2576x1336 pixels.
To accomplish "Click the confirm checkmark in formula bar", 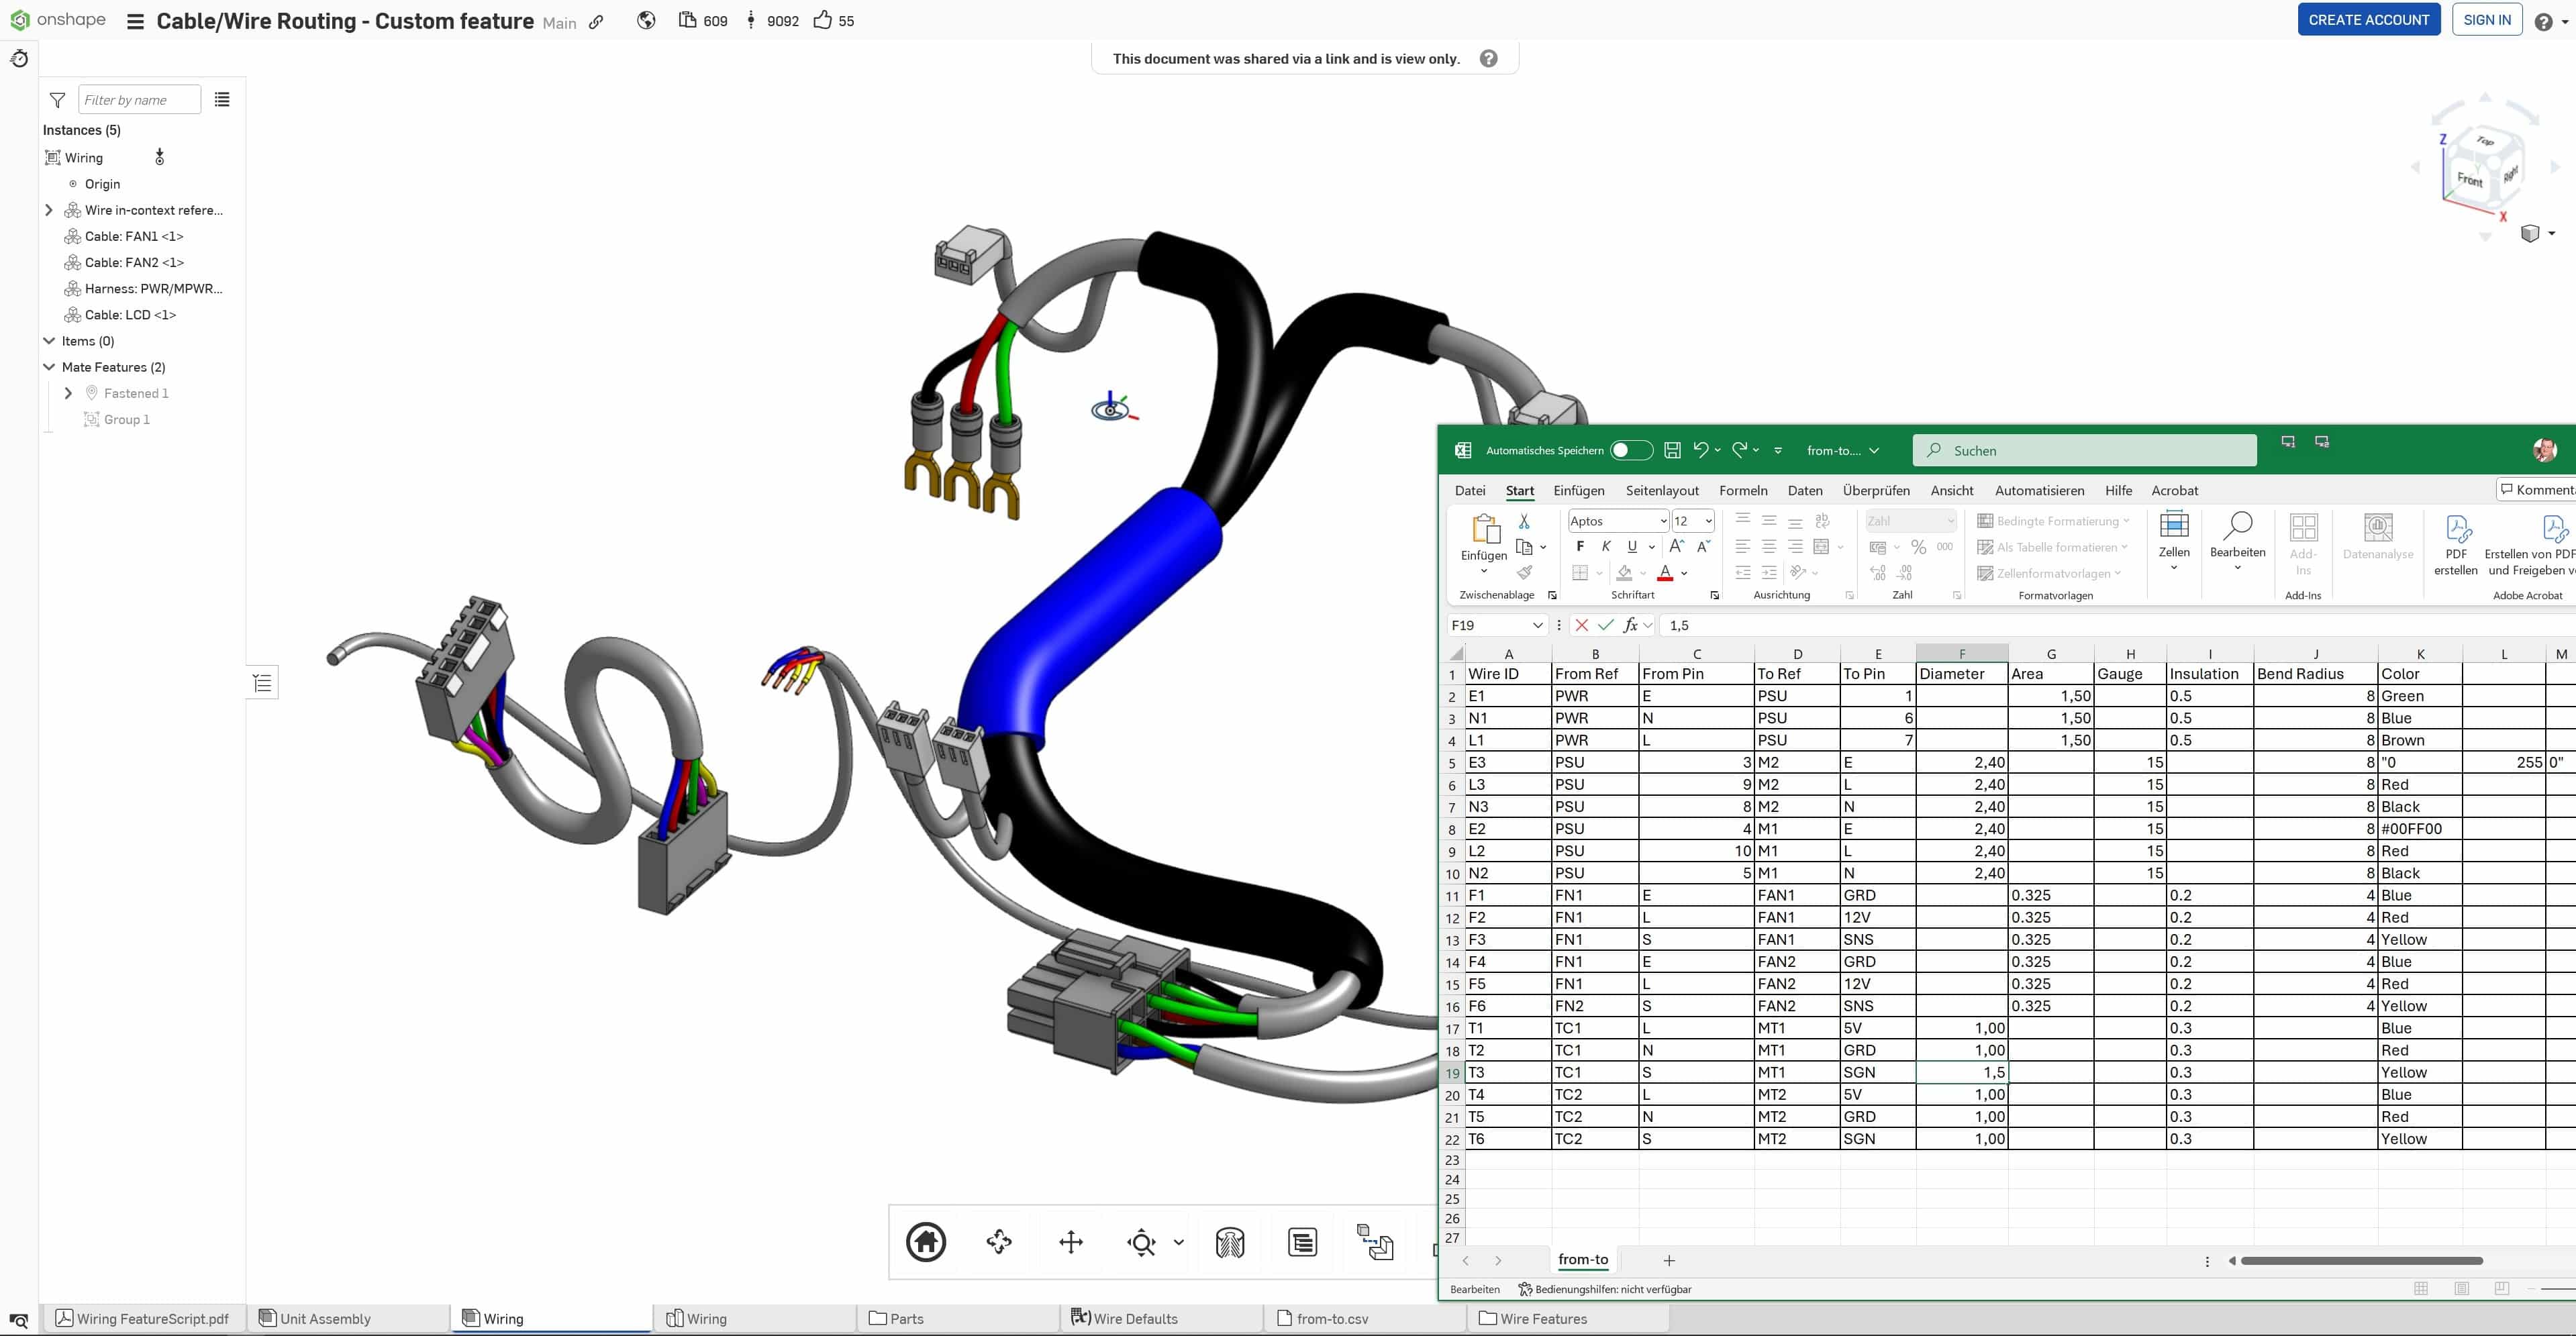I will coord(1606,625).
